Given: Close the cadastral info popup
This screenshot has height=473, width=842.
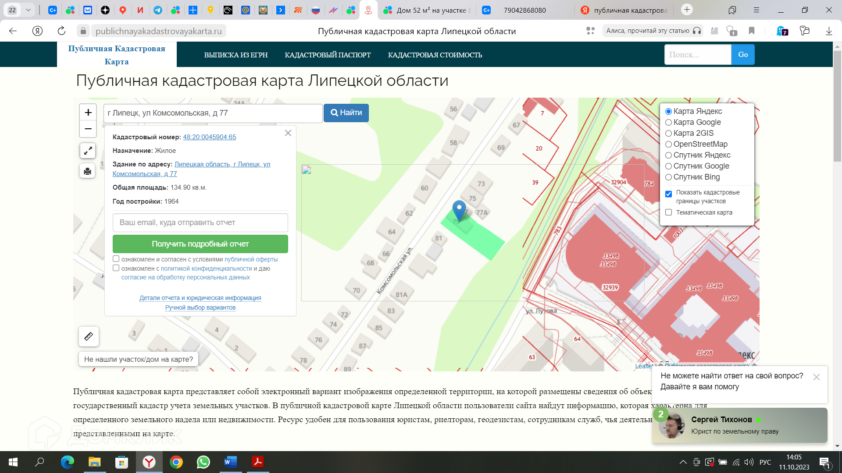Looking at the screenshot, I should point(288,133).
